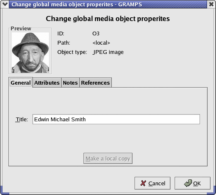The image size is (216, 195).
Task: Open the window menu chevron in title bar
Action: click(5, 4)
